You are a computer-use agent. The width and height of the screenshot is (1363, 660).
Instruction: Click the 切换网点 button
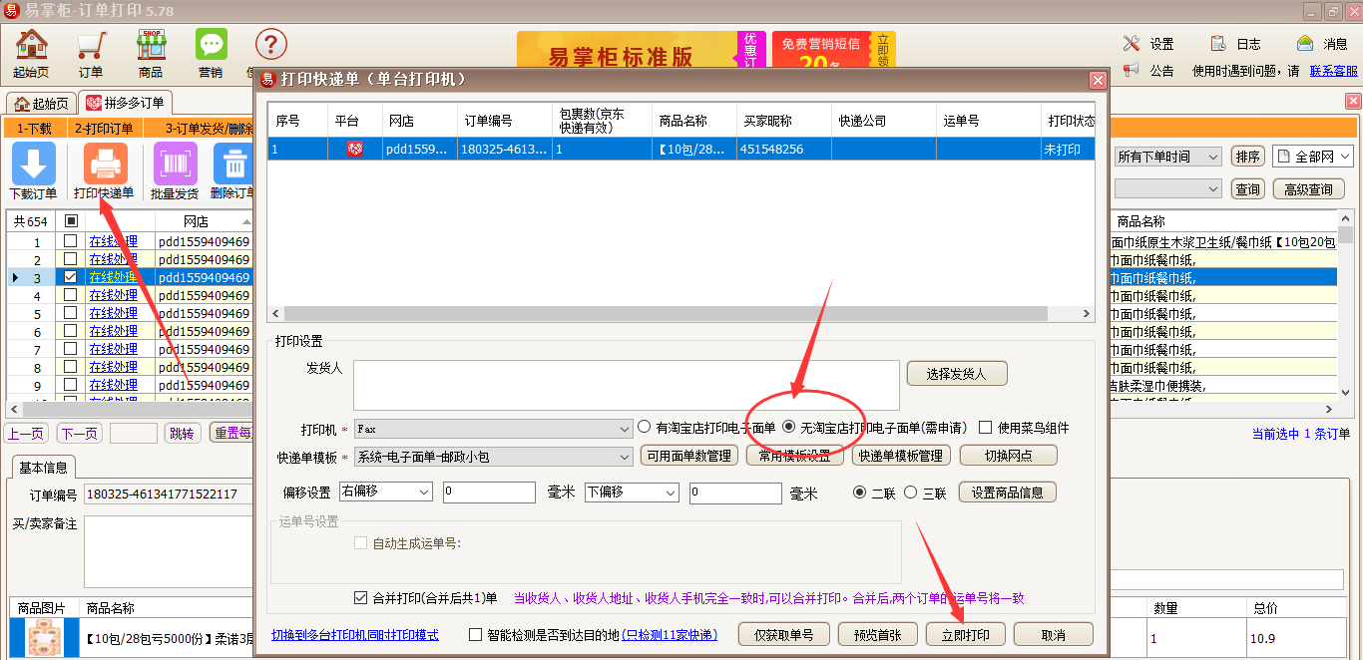point(1008,456)
